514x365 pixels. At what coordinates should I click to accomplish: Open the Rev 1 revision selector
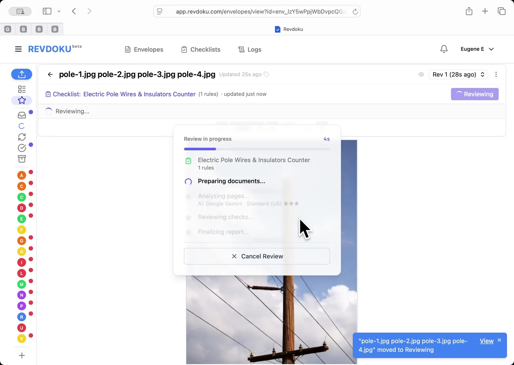[x=457, y=74]
